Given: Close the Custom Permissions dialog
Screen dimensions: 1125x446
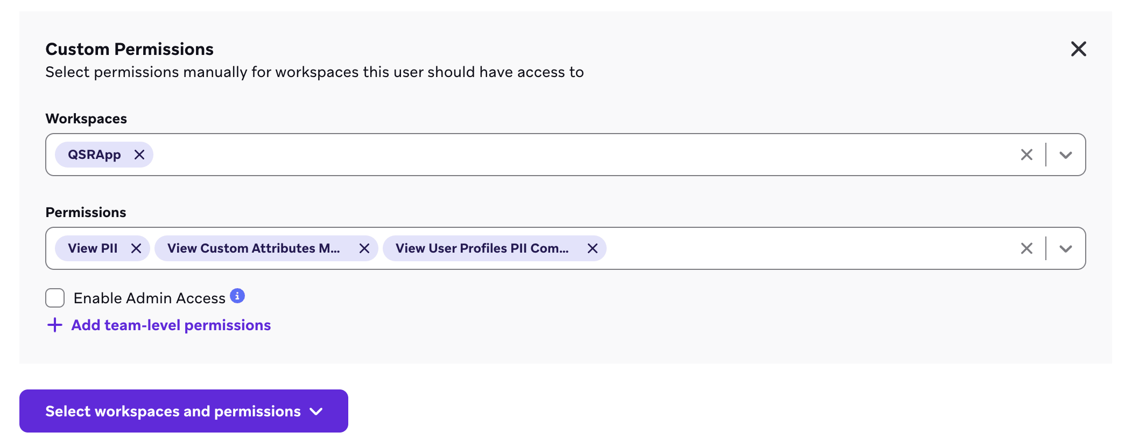Looking at the screenshot, I should [x=1079, y=48].
